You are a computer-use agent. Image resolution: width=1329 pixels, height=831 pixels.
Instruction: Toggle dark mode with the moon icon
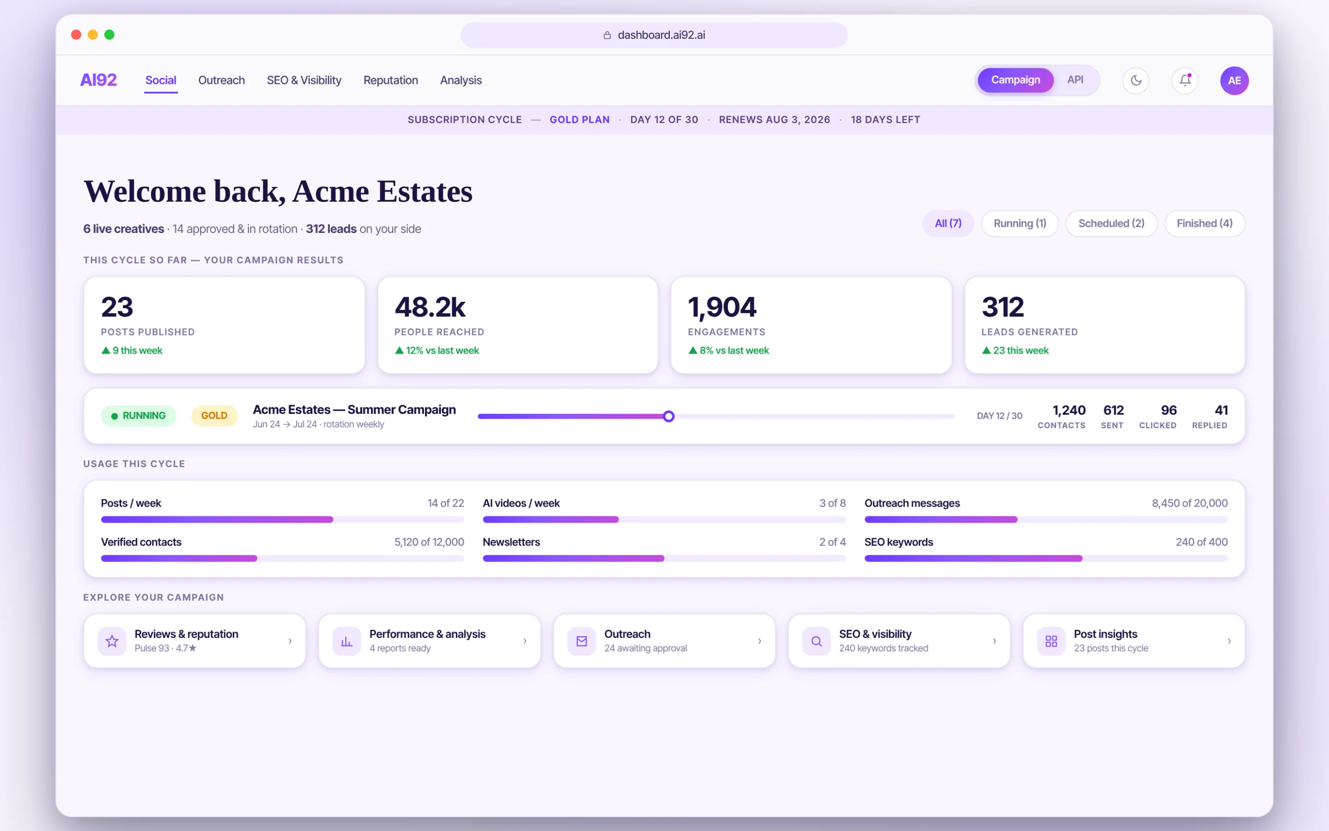[1136, 80]
